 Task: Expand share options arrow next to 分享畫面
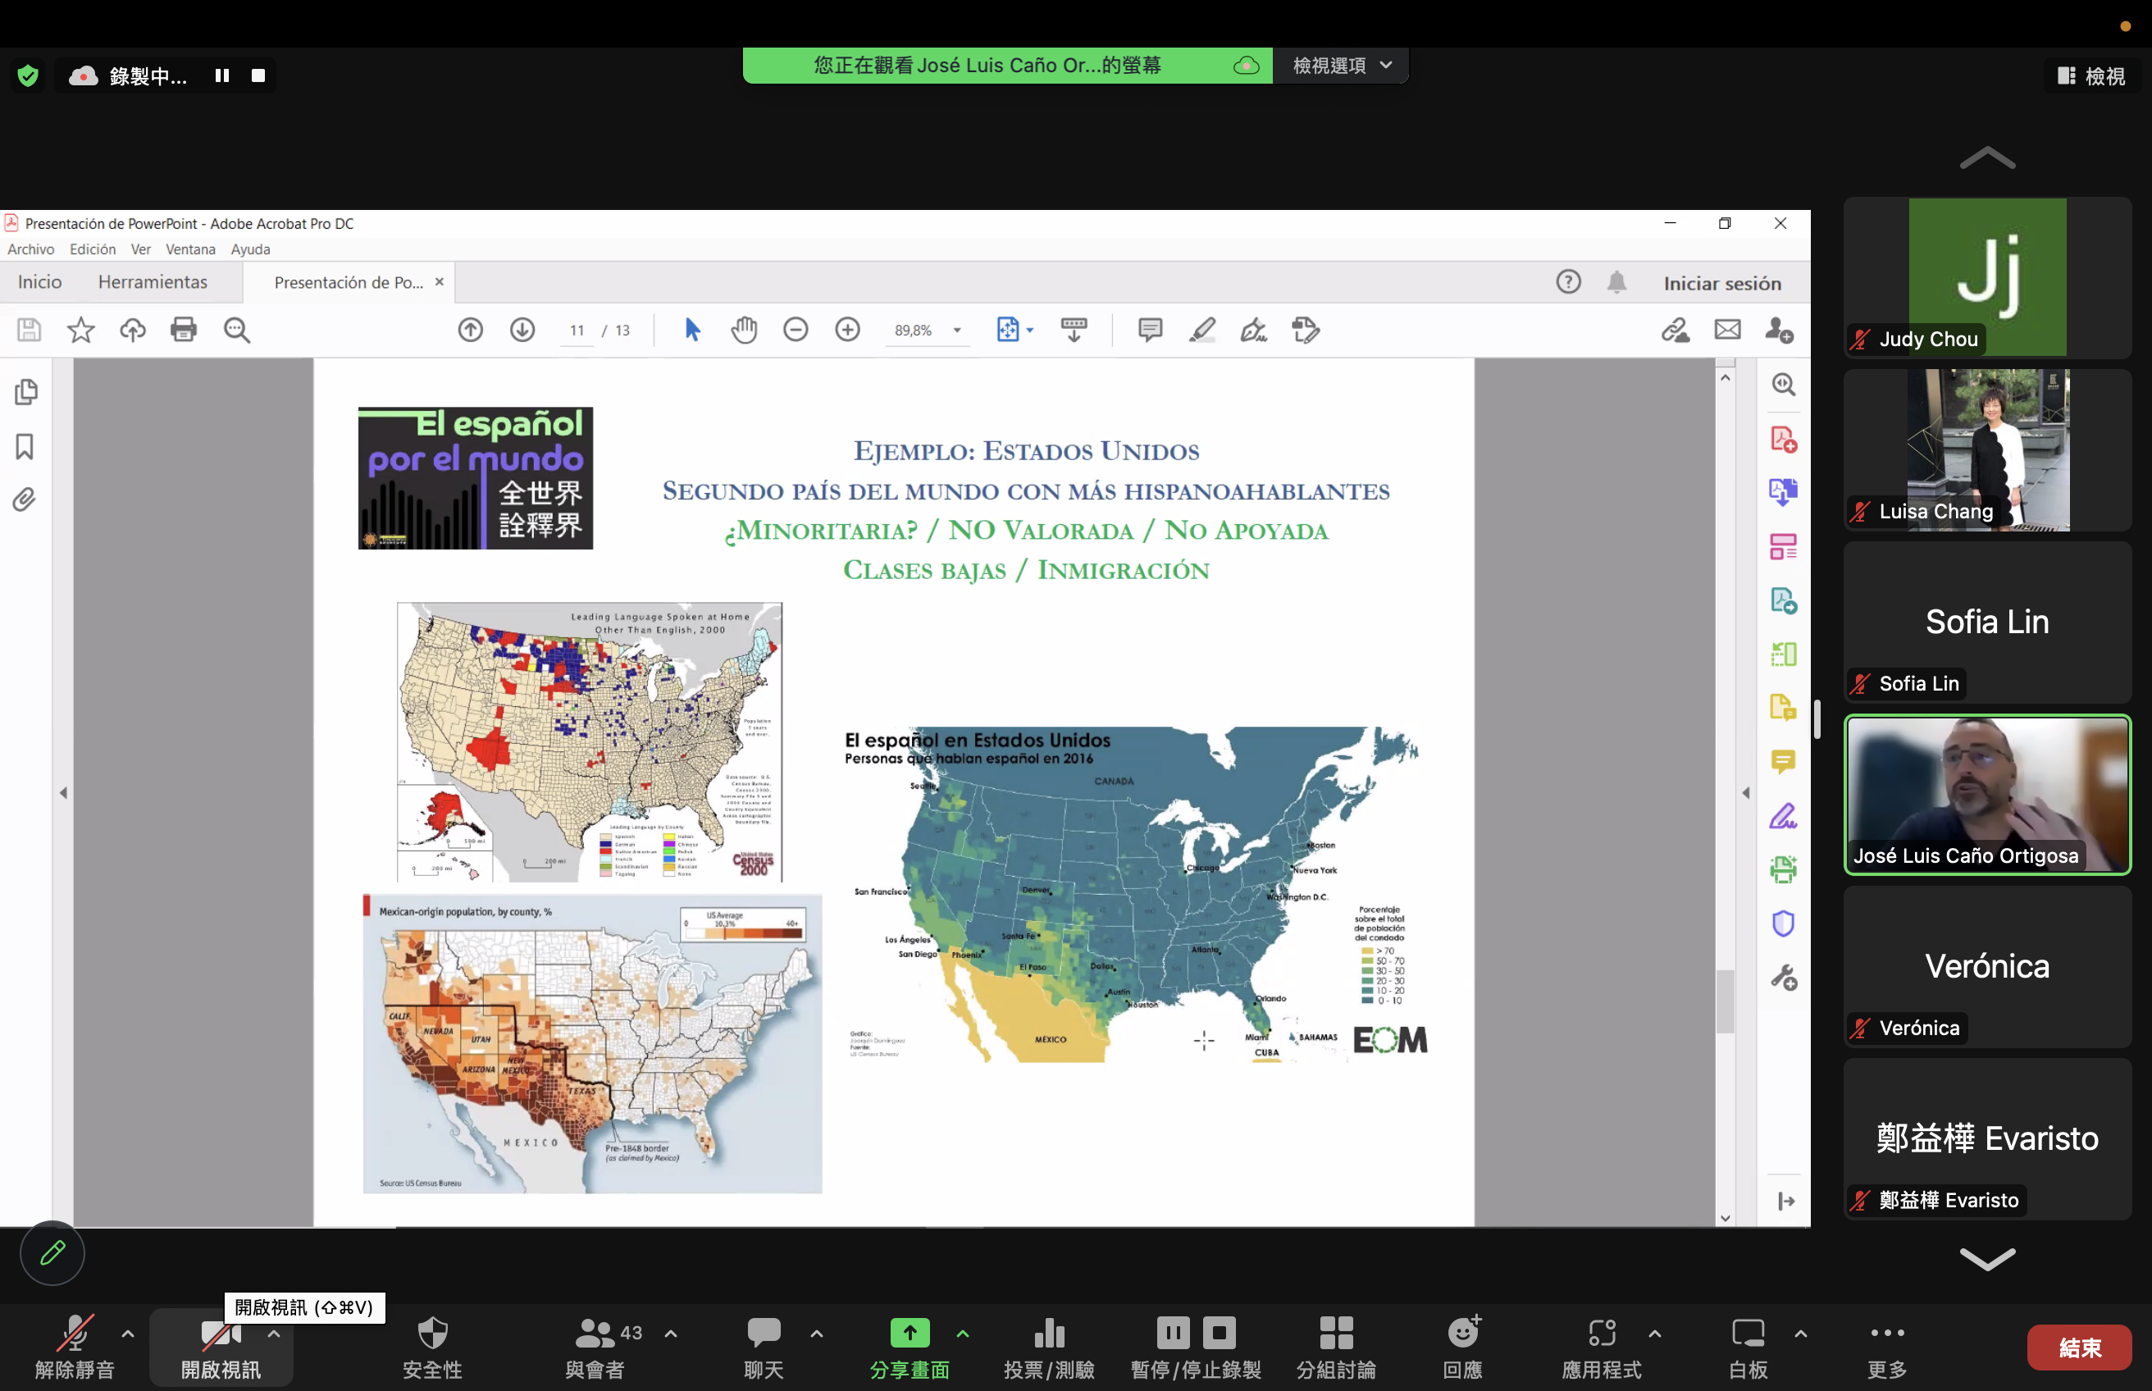963,1334
